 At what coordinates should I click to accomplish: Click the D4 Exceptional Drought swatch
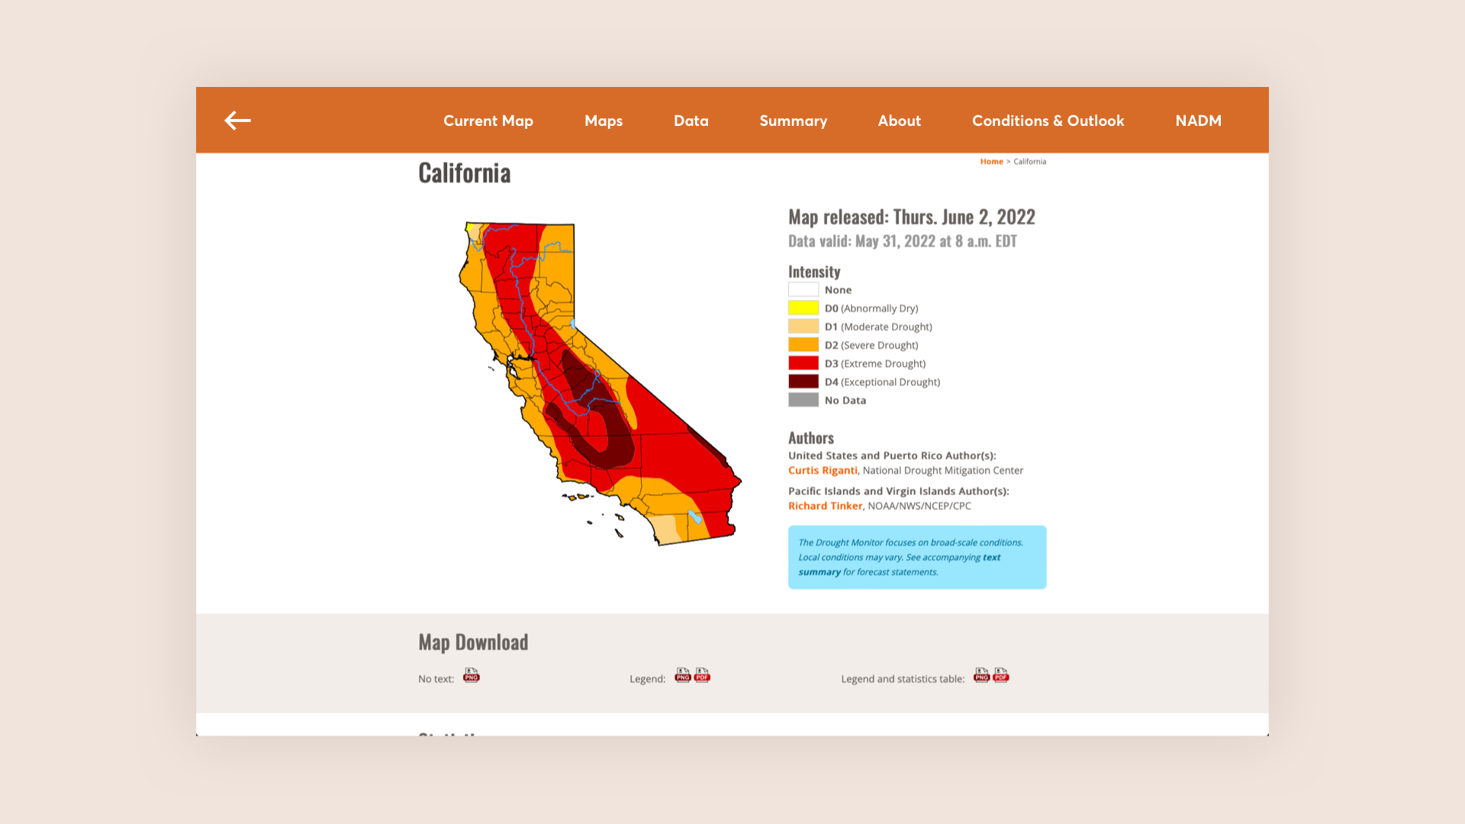(803, 382)
